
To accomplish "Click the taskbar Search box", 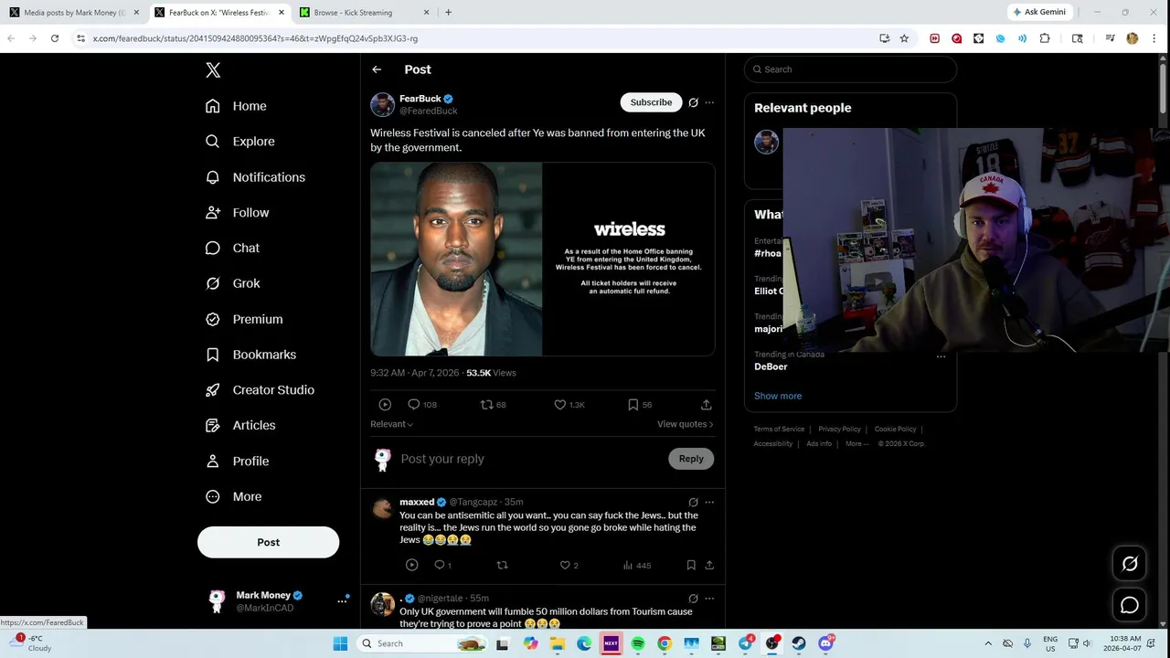I will coord(420,643).
